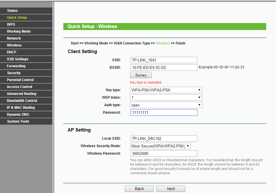The image size is (276, 193).
Task: Click the green Wireless breadcrumb step
Action: (163, 43)
